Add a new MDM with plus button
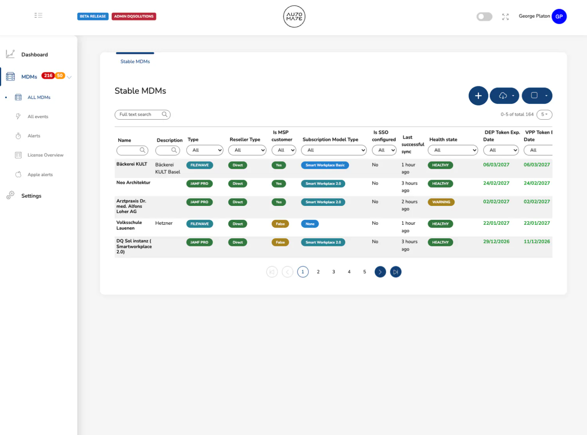The width and height of the screenshot is (587, 435). click(478, 96)
